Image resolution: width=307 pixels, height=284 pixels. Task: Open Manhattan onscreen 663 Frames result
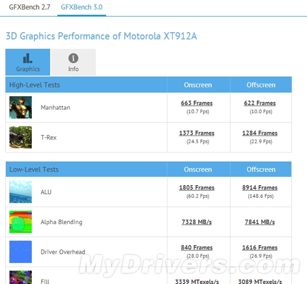(x=197, y=103)
